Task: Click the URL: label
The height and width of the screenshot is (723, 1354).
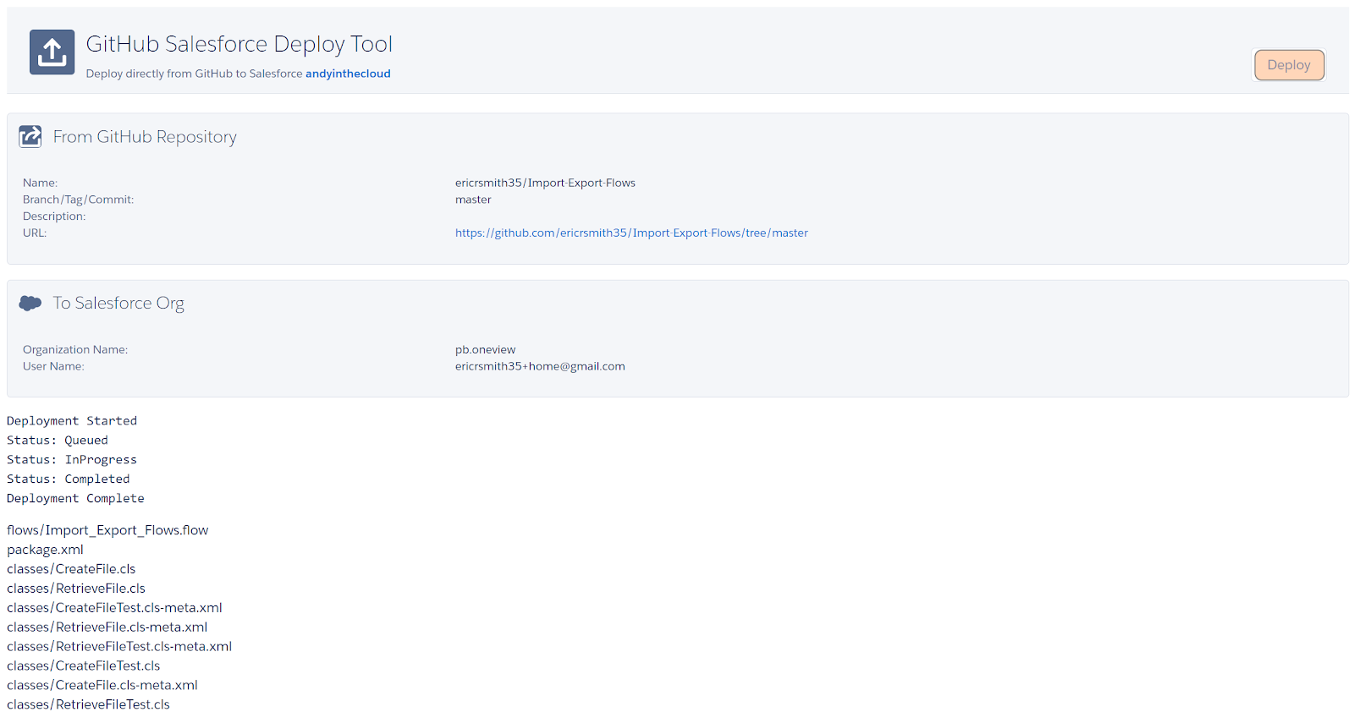Action: [35, 233]
